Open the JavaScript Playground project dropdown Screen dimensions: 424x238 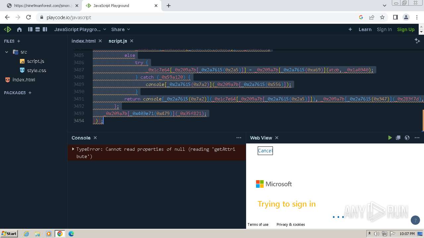[80, 29]
